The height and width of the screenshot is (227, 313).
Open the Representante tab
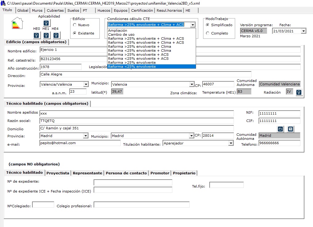pos(87,173)
